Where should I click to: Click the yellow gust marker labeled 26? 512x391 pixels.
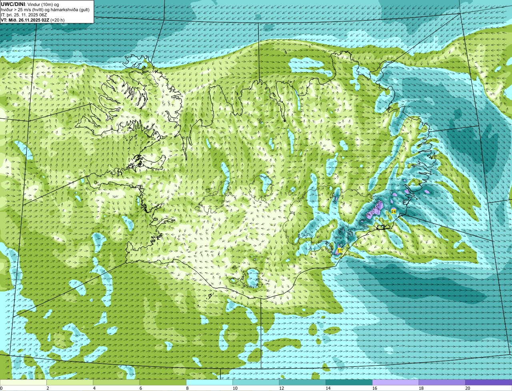[394, 211]
